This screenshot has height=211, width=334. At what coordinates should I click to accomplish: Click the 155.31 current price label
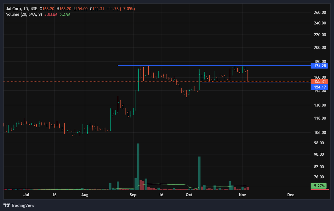click(319, 82)
